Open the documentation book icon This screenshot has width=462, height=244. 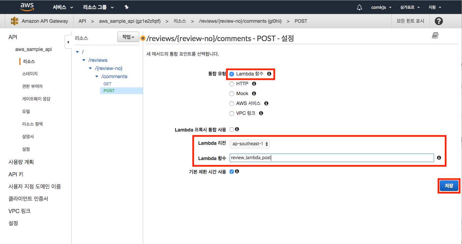click(435, 36)
